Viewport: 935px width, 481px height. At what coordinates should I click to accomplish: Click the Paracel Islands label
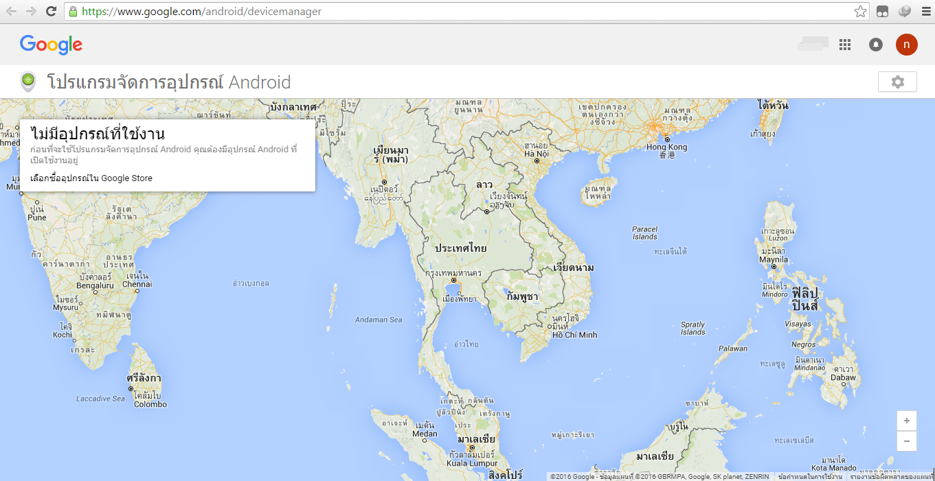point(645,233)
